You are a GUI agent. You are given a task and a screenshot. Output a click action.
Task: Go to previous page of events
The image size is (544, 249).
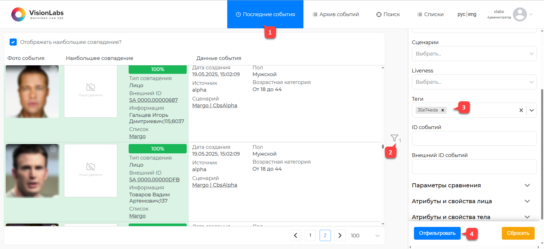[296, 235]
